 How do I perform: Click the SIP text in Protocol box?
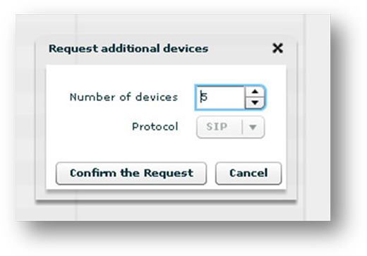tap(217, 127)
